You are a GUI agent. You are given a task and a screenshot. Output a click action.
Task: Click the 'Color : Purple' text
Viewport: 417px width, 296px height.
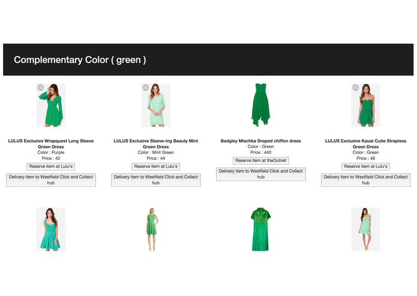point(51,152)
